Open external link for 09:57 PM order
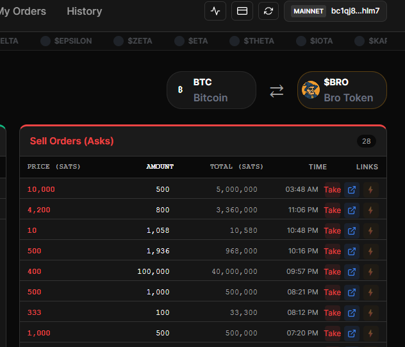 352,272
